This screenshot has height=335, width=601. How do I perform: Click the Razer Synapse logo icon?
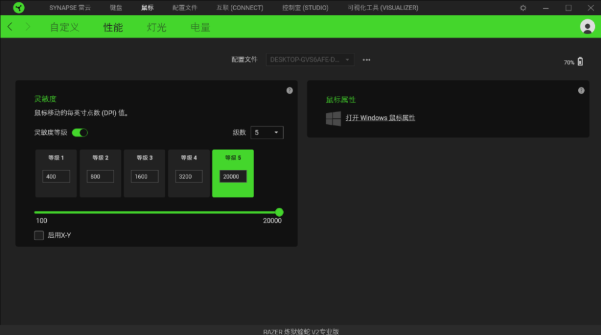(x=19, y=8)
